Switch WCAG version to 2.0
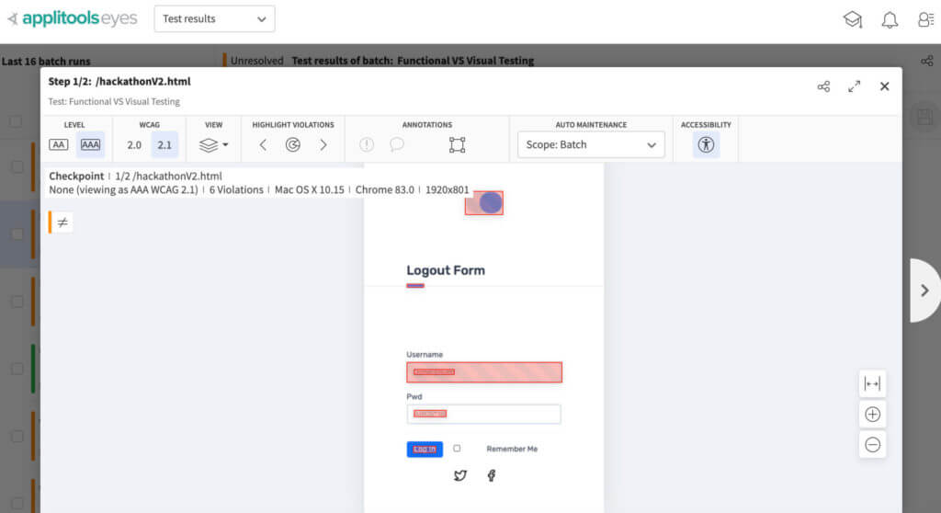 tap(134, 144)
